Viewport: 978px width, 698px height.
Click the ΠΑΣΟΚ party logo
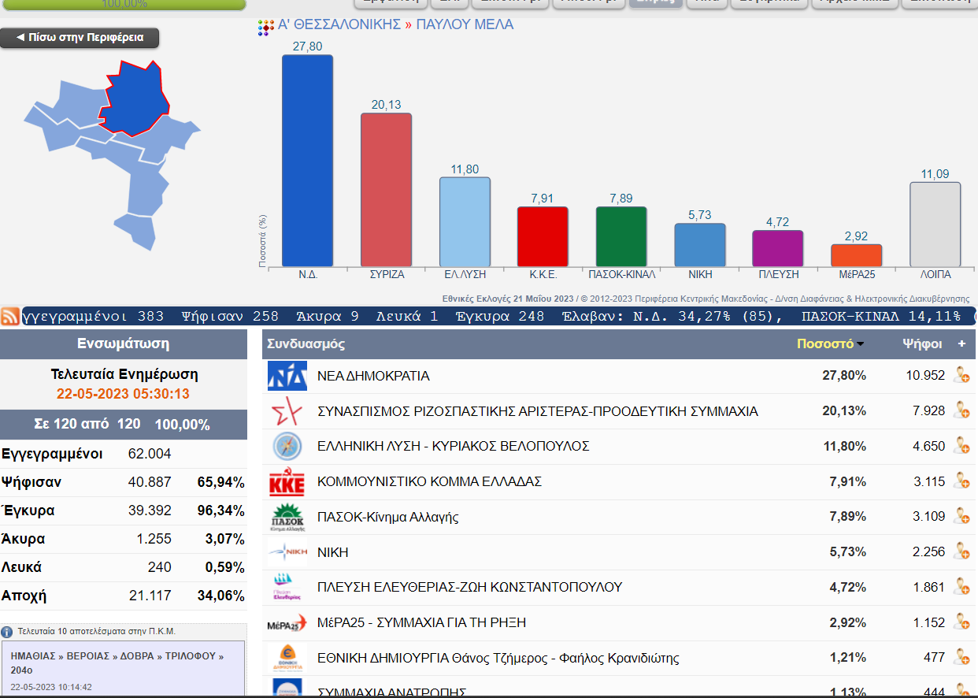[287, 517]
